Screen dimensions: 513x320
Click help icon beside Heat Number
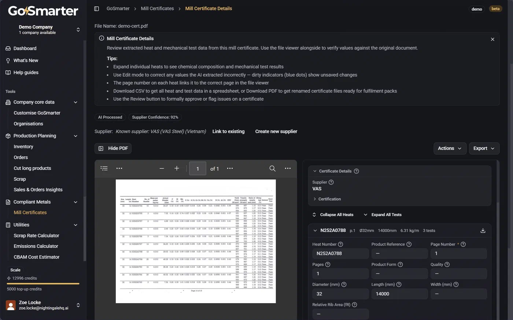coord(340,244)
